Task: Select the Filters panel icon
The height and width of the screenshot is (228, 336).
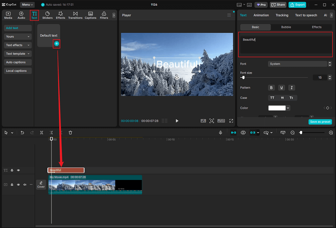Action: (x=104, y=14)
